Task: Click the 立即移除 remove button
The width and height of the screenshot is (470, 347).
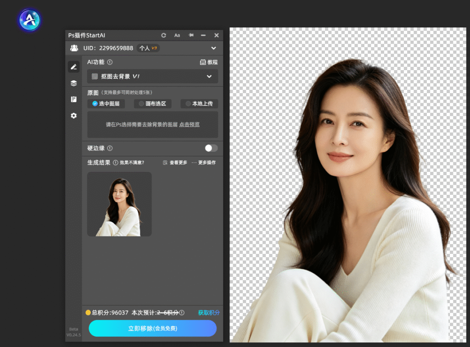Action: [152, 328]
